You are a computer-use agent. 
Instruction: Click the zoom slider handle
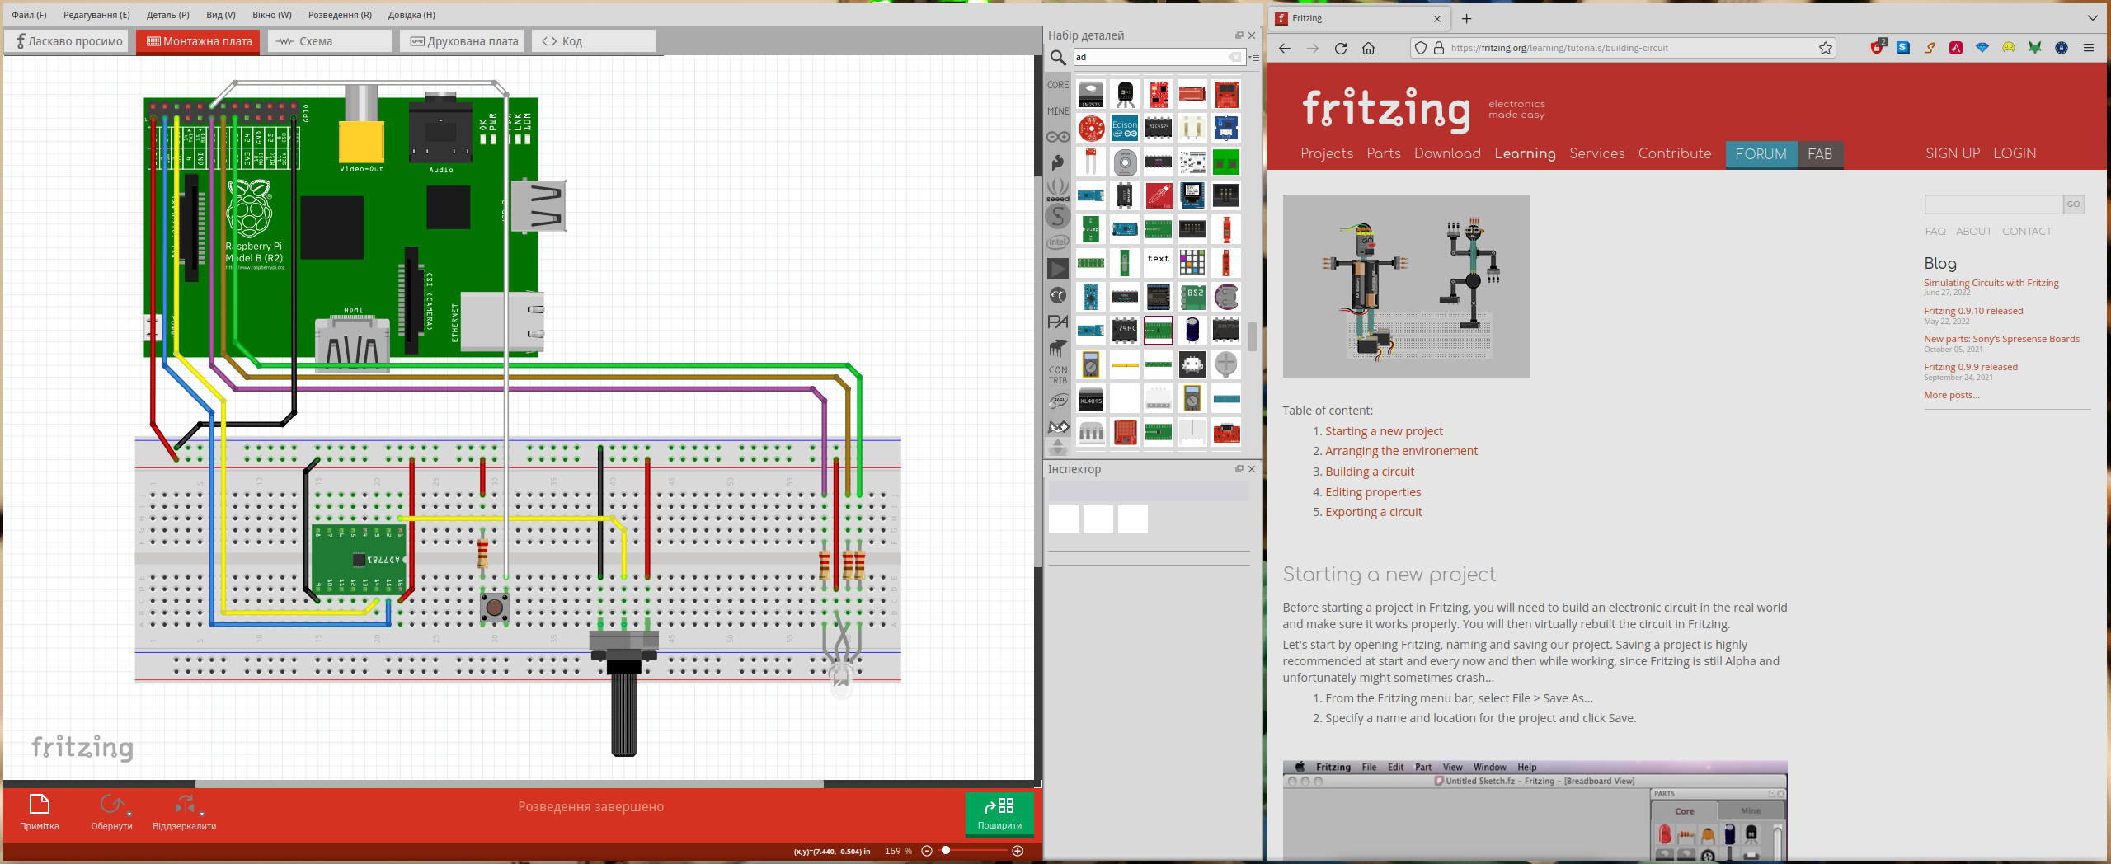coord(946,850)
